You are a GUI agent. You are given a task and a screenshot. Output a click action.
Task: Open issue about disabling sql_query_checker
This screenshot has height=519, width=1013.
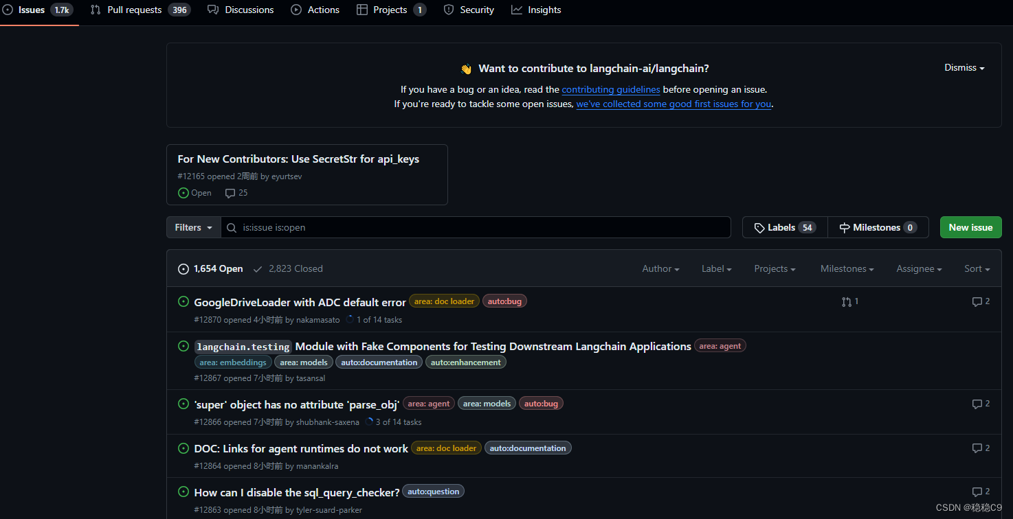tap(297, 492)
